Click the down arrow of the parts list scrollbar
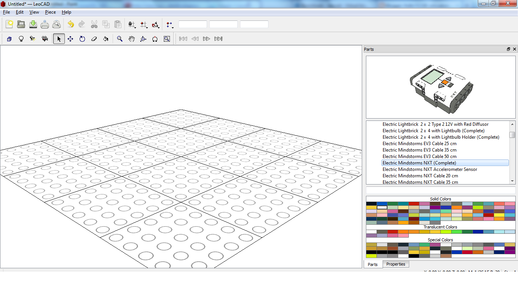518x291 pixels. tap(512, 181)
